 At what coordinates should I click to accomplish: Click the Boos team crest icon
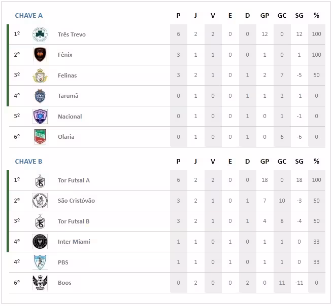tap(40, 283)
